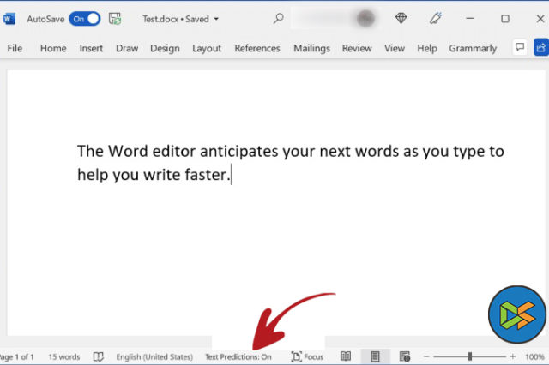This screenshot has height=365, width=549.
Task: Switch to Read Mode view icon
Action: pos(346,356)
